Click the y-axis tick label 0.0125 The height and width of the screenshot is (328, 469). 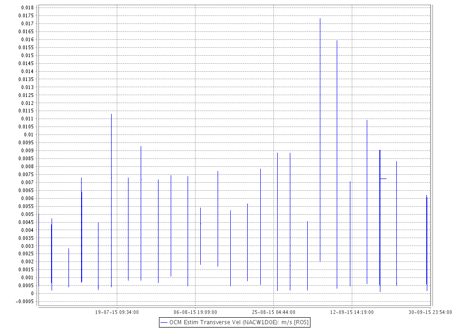click(26, 95)
